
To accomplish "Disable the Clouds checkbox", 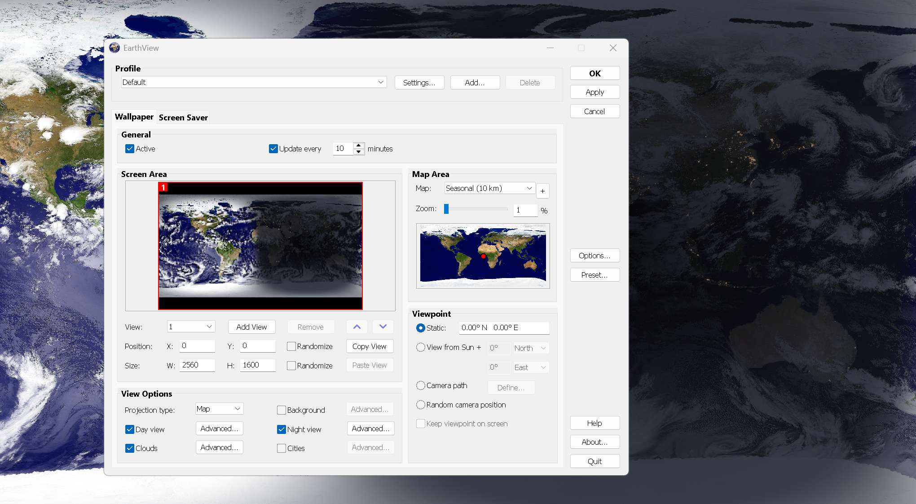I will [130, 448].
